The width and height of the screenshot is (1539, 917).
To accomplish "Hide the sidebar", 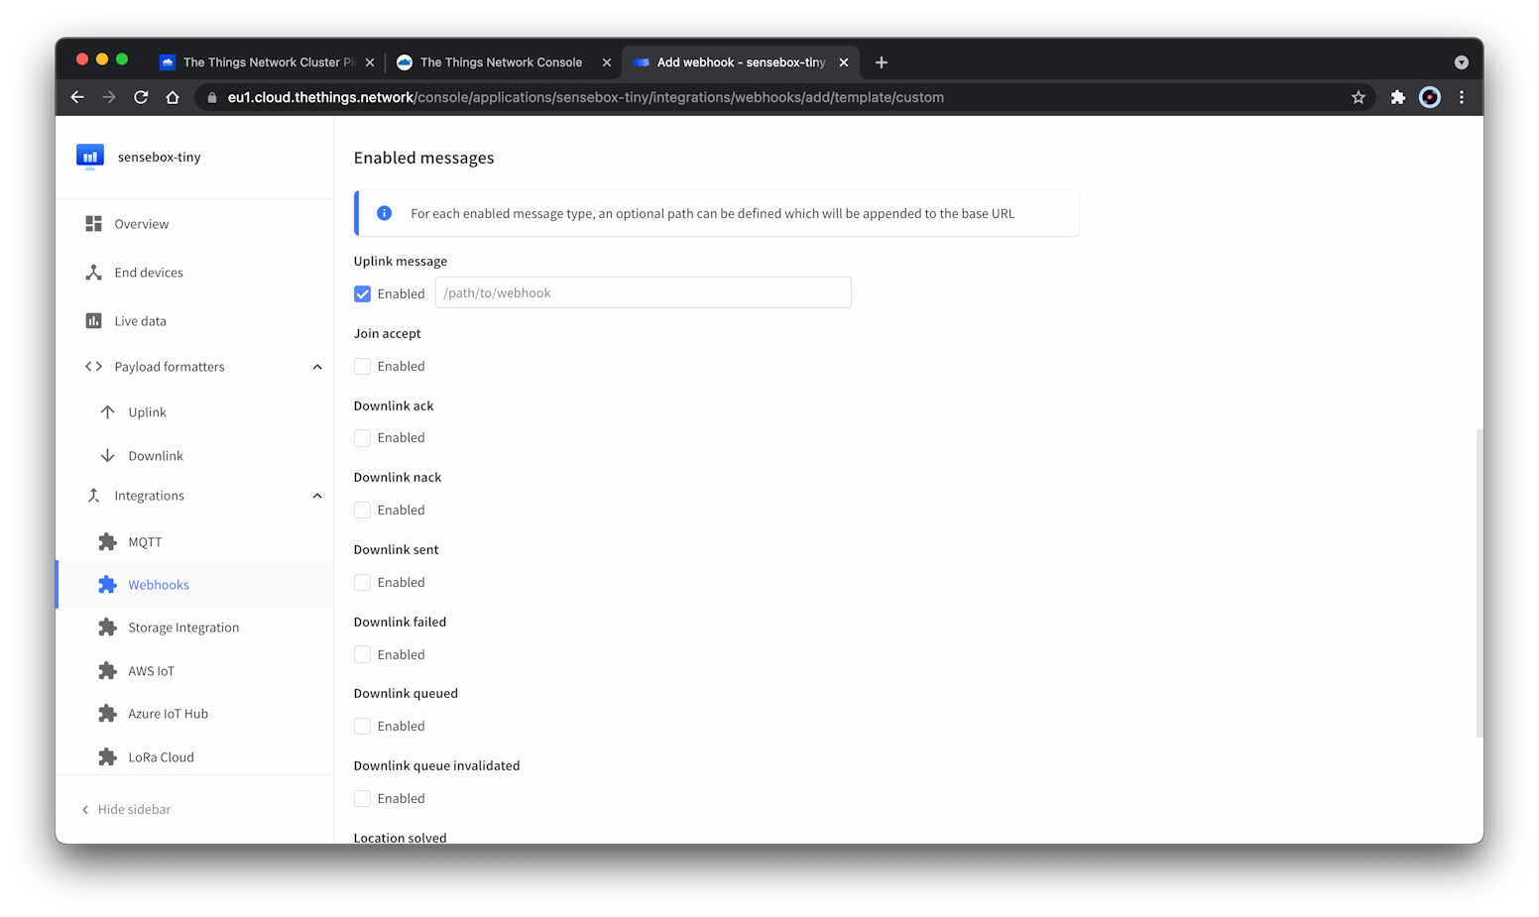I will point(126,810).
